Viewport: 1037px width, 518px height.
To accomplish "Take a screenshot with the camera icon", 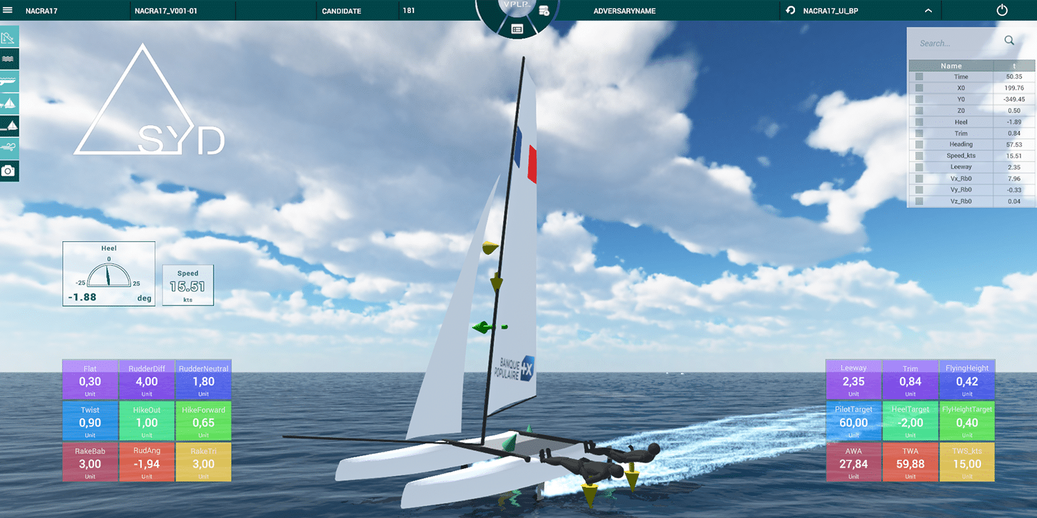I will pyautogui.click(x=9, y=171).
